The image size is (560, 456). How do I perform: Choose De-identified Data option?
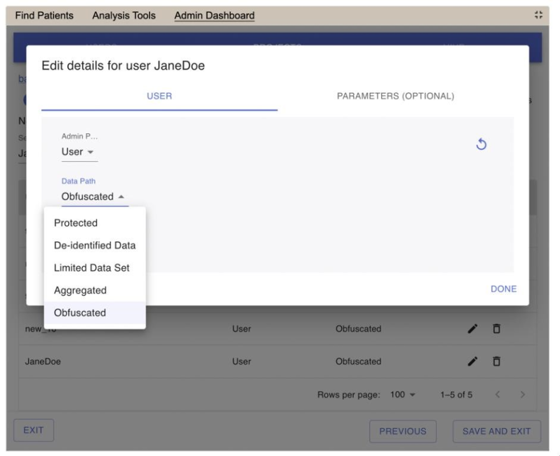[95, 245]
